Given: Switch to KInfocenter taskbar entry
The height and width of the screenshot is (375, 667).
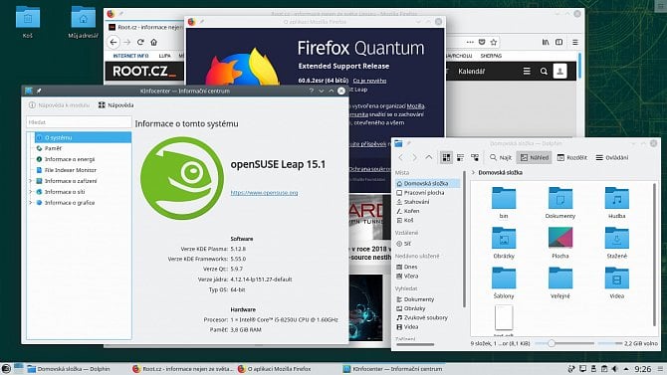Looking at the screenshot, I should click(393, 369).
